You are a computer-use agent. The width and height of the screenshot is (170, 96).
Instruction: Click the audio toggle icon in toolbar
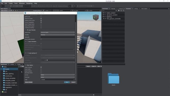[x=75, y=6]
